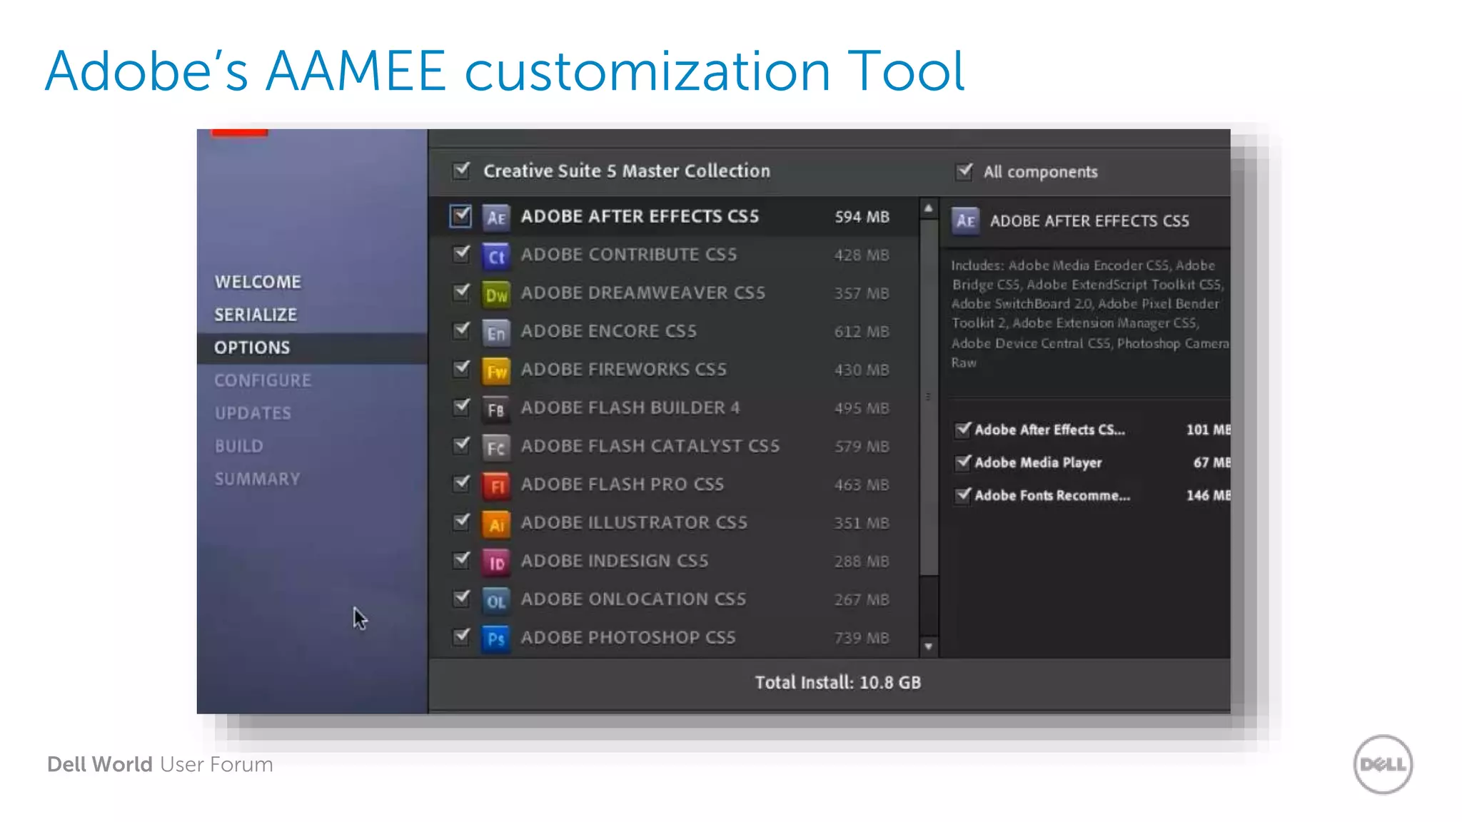The height and width of the screenshot is (822, 1462).
Task: Click the Includes description paragraph
Action: 1090,314
